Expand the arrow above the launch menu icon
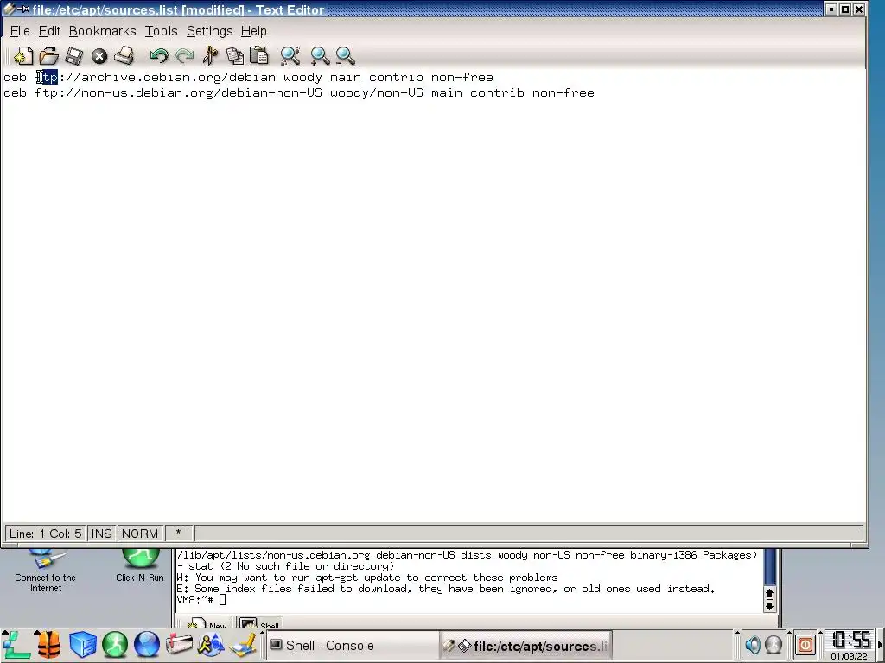This screenshot has width=885, height=663. 4,634
